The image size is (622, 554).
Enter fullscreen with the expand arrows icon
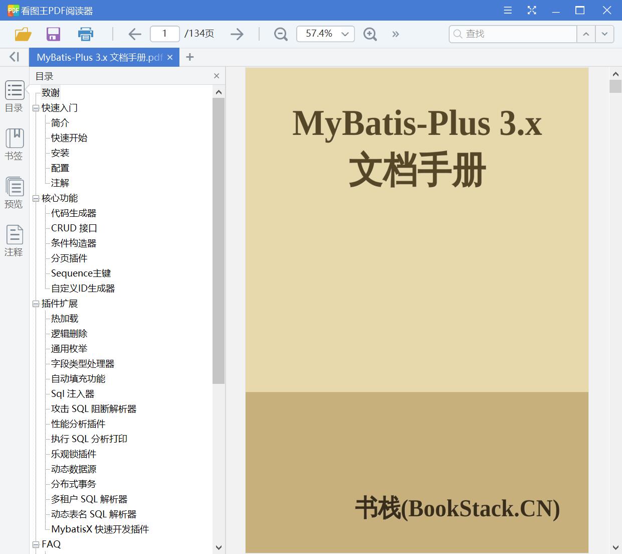click(532, 10)
